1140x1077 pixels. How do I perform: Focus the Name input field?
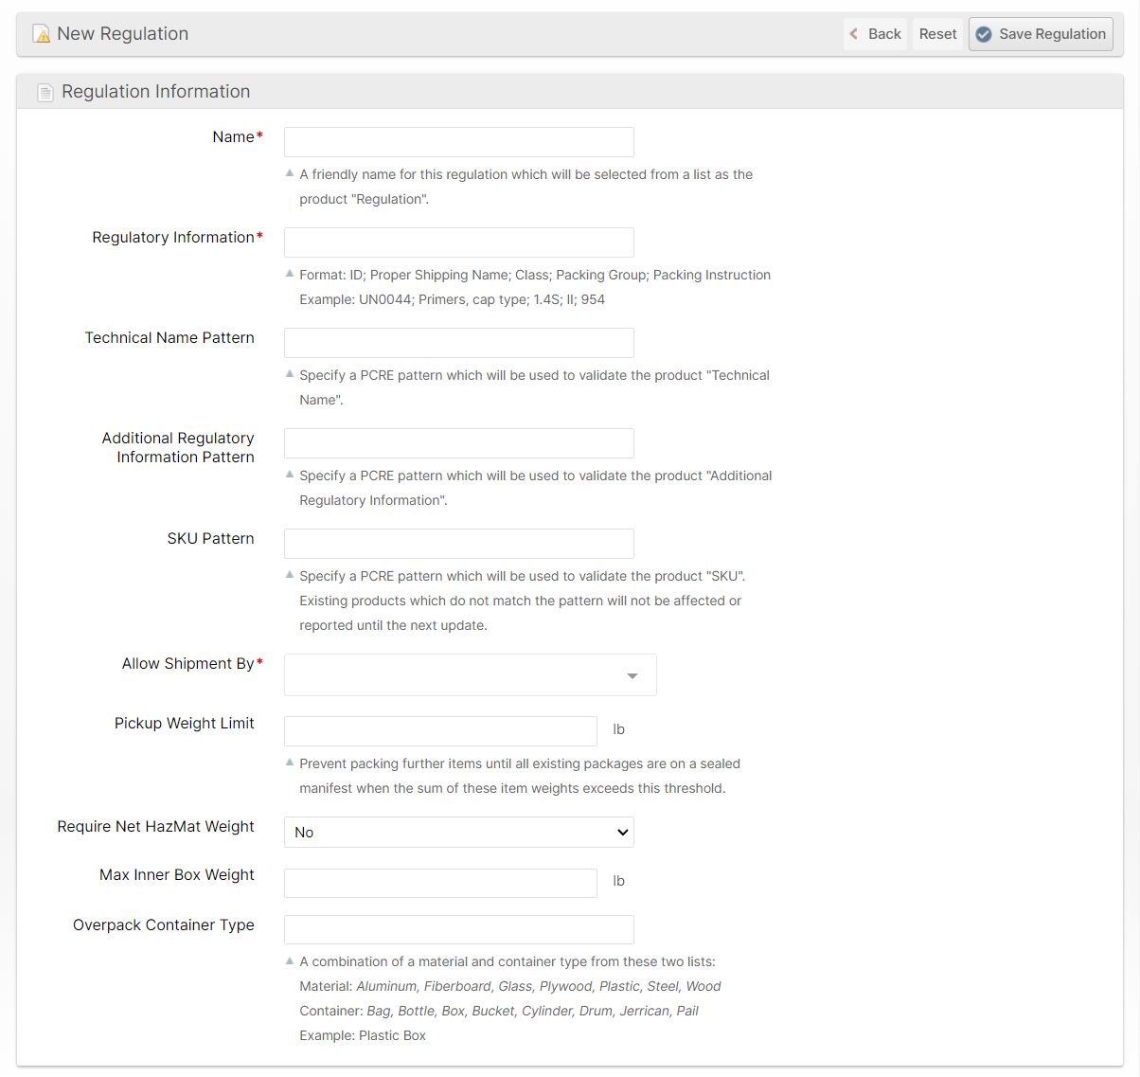[458, 142]
